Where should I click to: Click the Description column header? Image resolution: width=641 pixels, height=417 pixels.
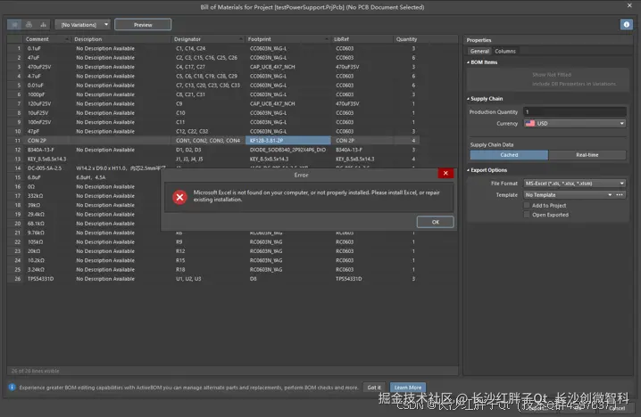(x=121, y=39)
